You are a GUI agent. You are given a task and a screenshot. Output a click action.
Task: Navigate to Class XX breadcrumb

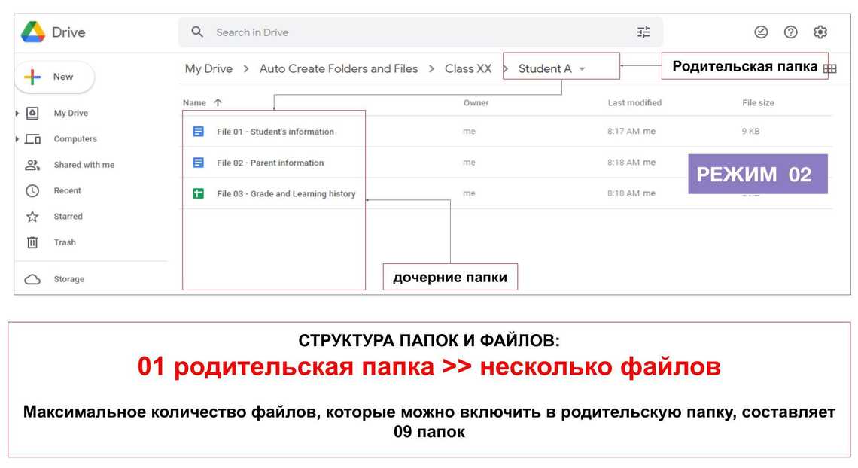[x=467, y=68]
